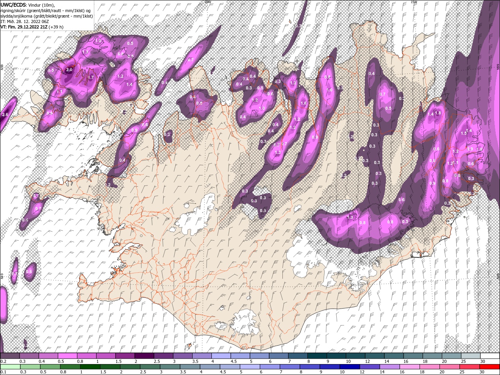
Task: Click the white top-row swatch after 30
Action: coord(490,356)
